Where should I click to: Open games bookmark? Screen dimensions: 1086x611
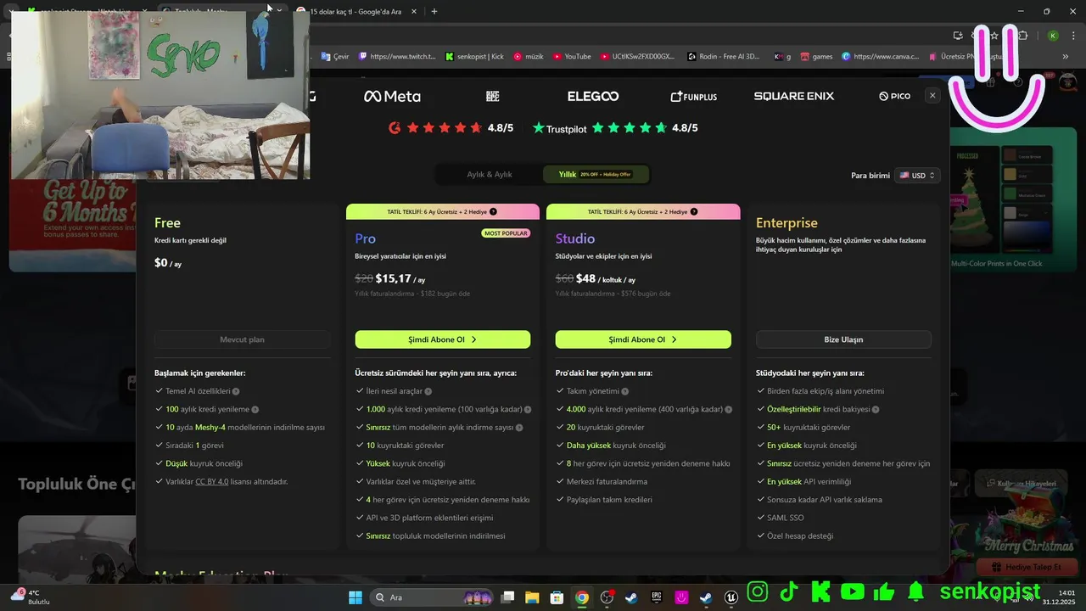tap(816, 57)
